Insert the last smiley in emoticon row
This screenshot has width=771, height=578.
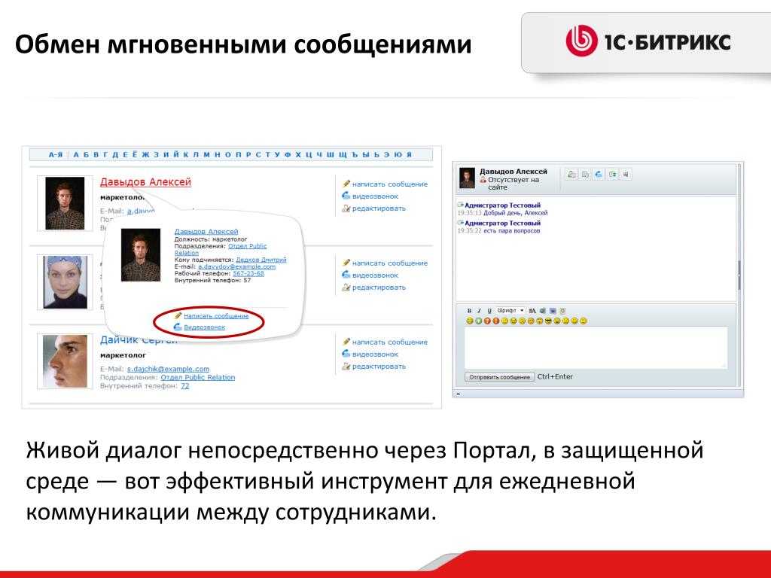584,321
